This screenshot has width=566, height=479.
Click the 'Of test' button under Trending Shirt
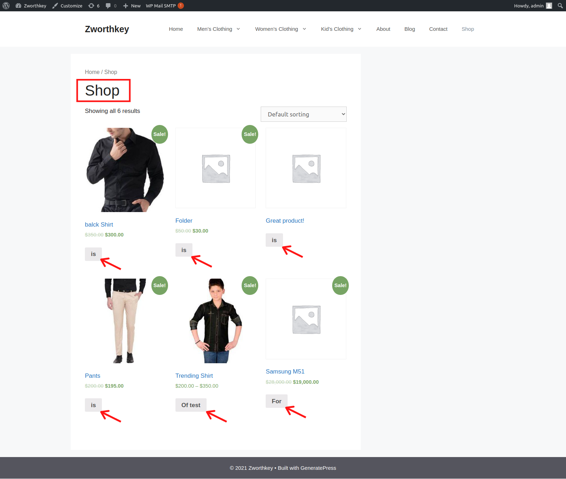(x=191, y=405)
